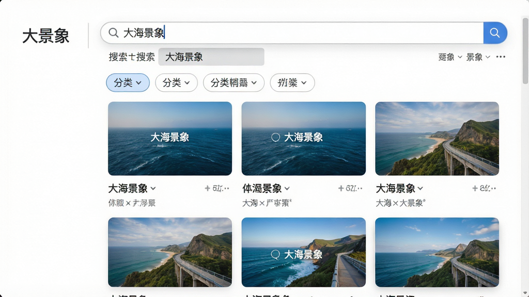This screenshot has height=297, width=529.
Task: Open the fourth filter chip in the chip row
Action: coord(292,82)
